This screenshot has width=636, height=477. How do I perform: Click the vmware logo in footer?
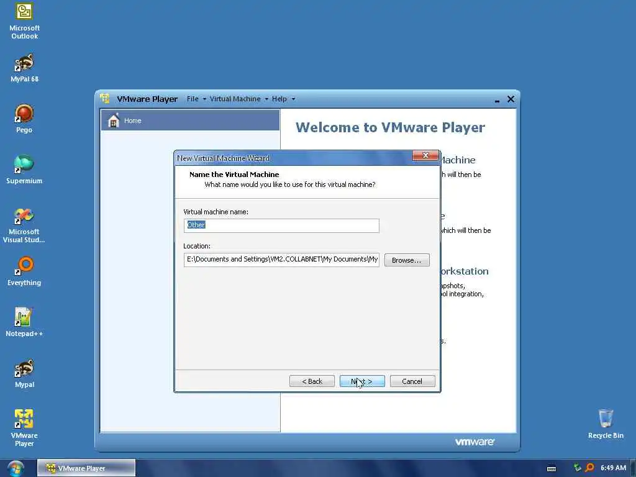point(474,442)
